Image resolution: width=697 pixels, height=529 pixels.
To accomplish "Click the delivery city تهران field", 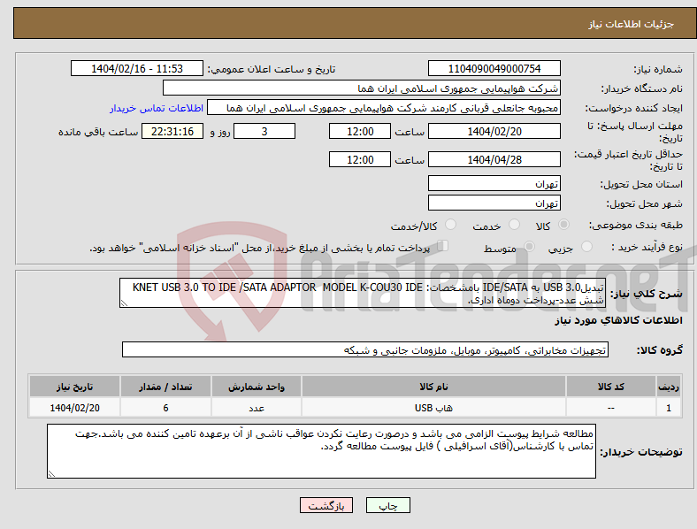I will [494, 203].
